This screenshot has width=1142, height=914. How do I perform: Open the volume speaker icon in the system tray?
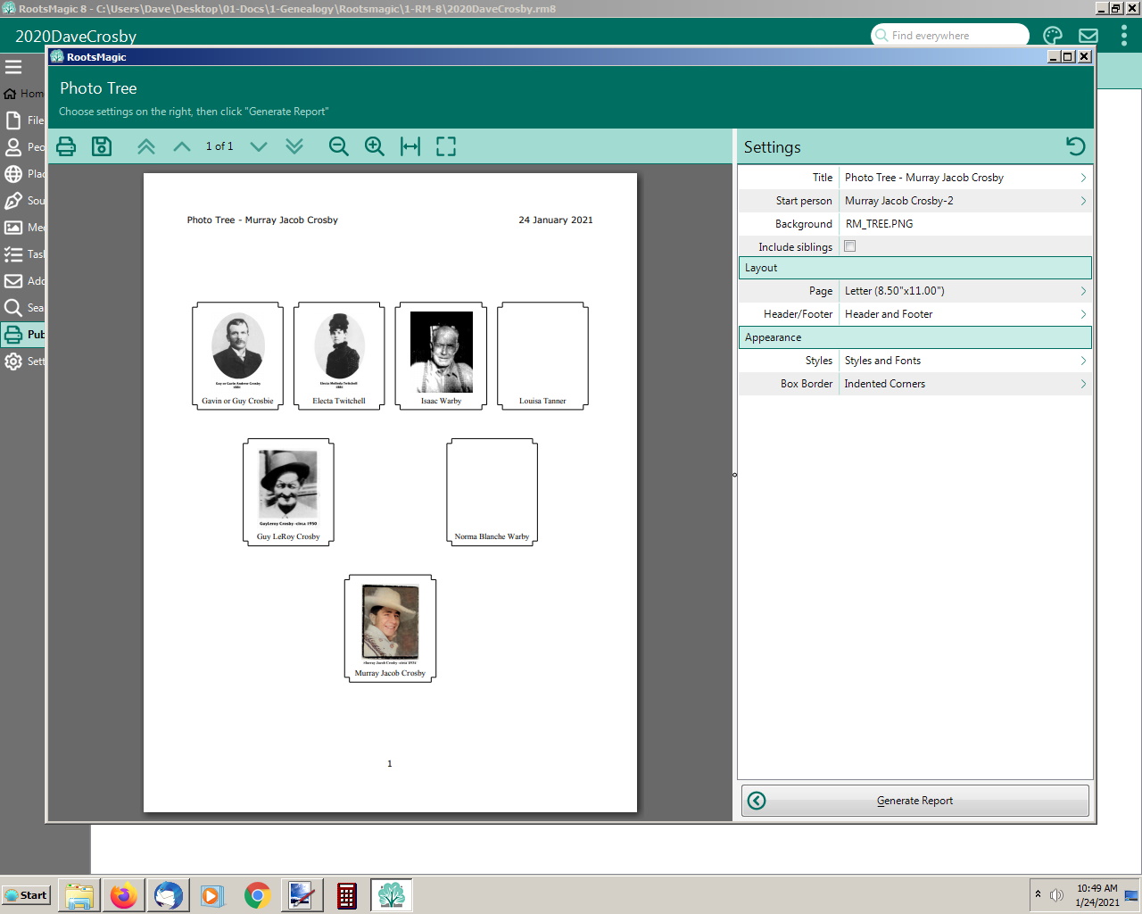click(x=1056, y=895)
